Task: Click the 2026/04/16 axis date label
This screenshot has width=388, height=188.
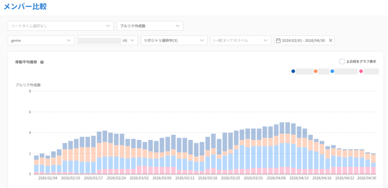Action: 322,178
